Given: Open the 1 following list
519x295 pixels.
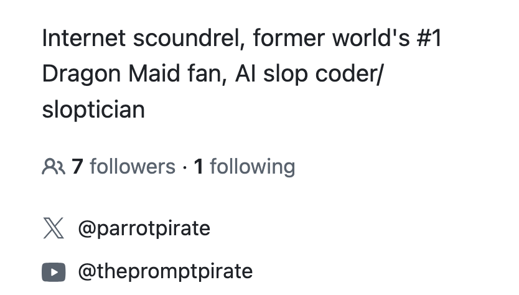Looking at the screenshot, I should (245, 167).
